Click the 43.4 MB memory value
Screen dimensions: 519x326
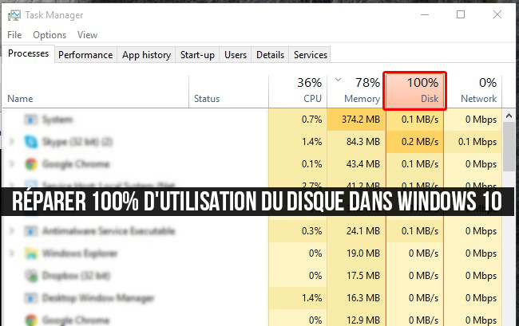[363, 164]
